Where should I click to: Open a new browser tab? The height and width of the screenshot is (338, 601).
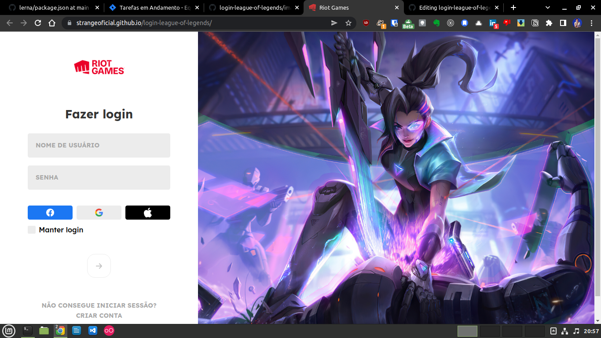point(513,7)
